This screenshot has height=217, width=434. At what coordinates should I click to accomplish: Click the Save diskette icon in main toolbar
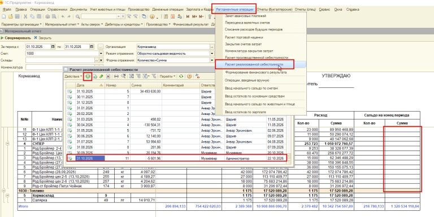tap(17, 16)
